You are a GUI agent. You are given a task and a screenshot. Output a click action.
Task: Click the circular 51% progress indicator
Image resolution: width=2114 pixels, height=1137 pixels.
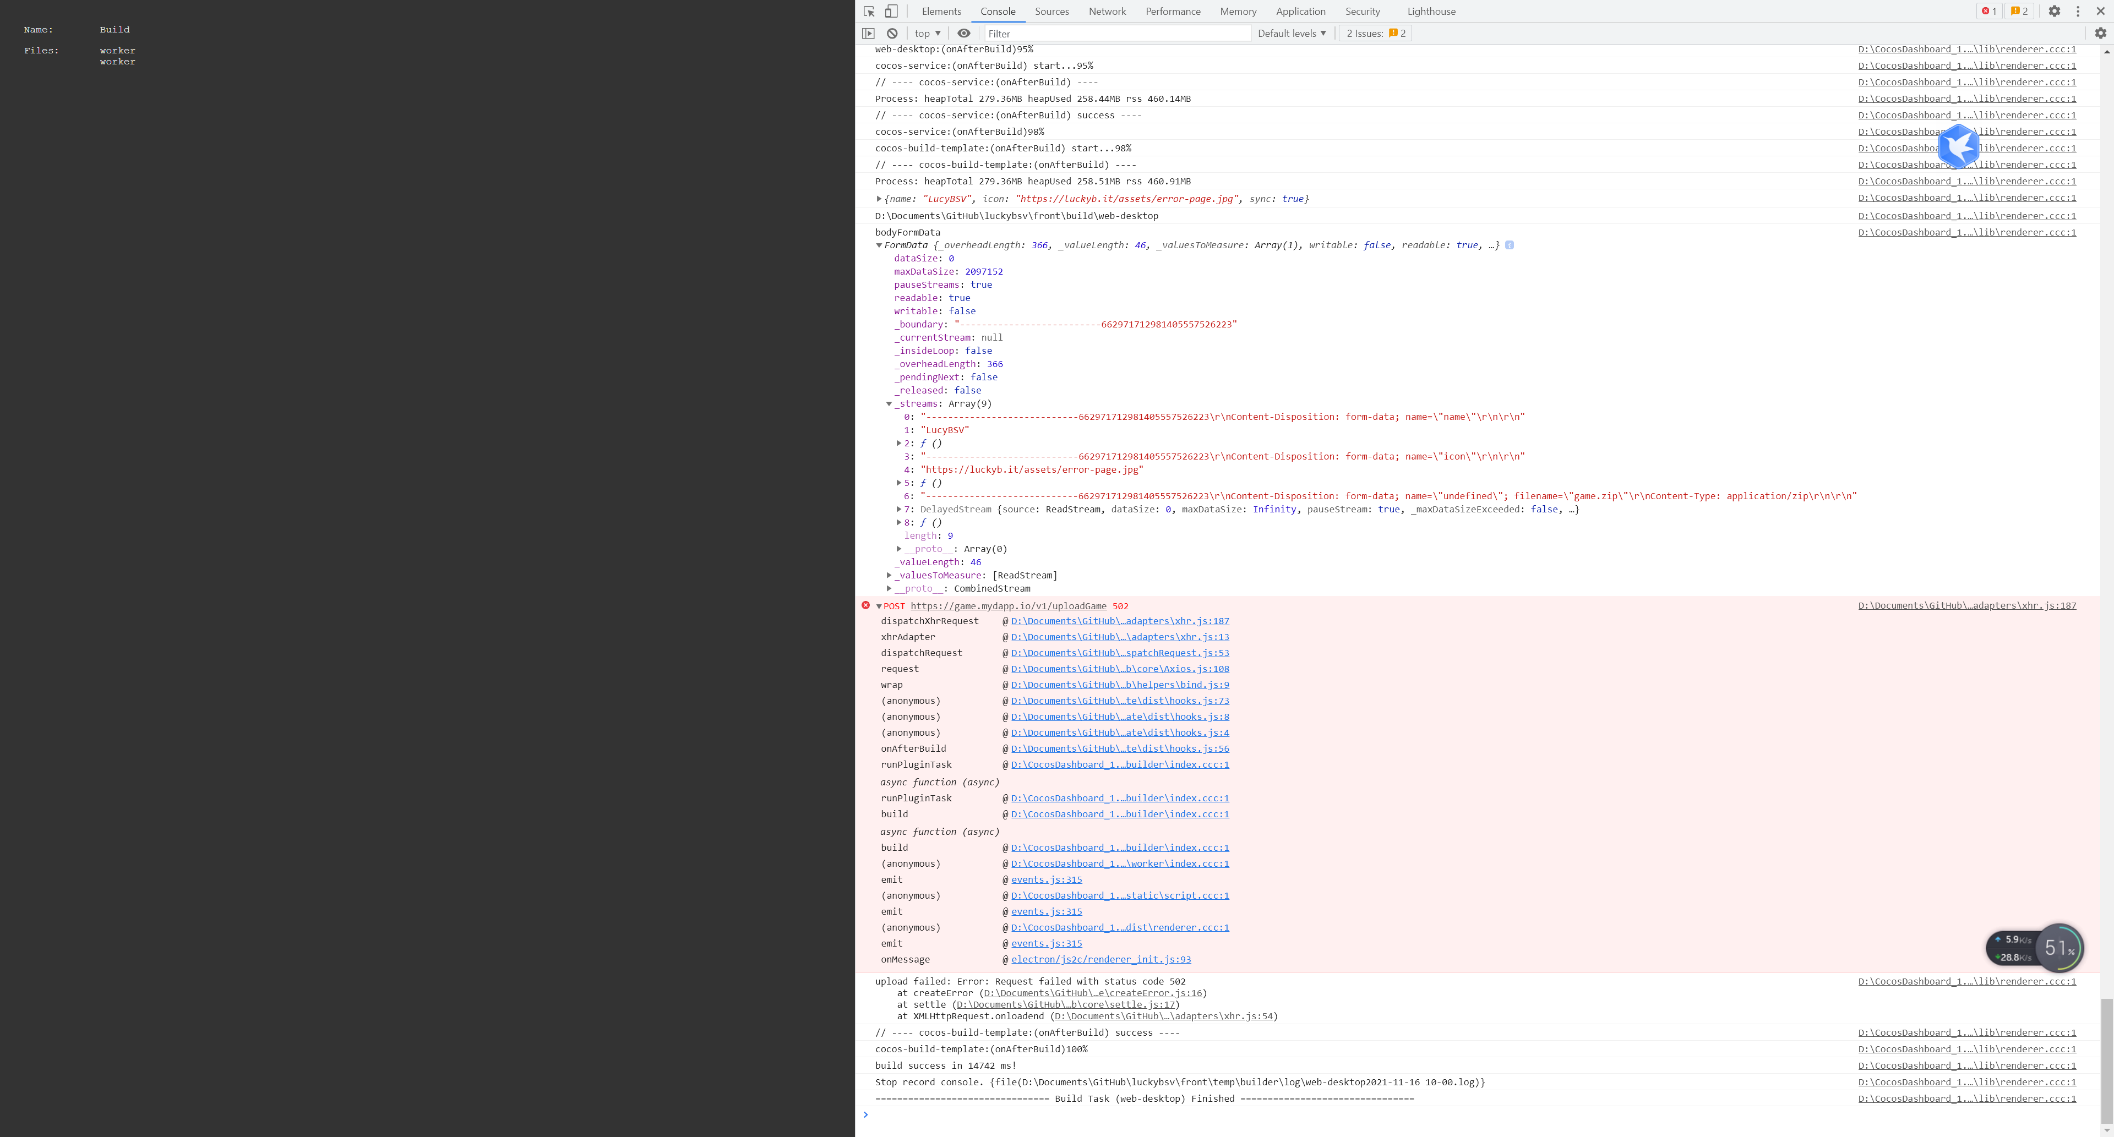pyautogui.click(x=2059, y=948)
